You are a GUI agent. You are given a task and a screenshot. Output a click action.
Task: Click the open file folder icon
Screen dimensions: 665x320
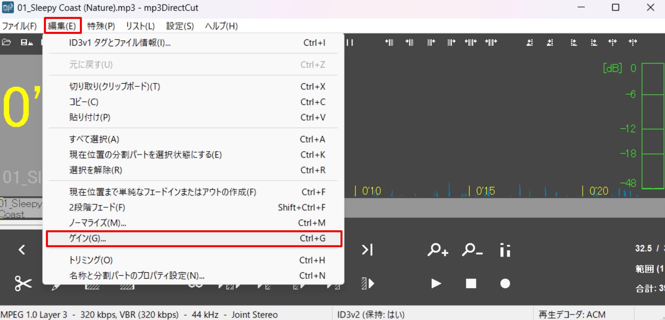[6, 42]
